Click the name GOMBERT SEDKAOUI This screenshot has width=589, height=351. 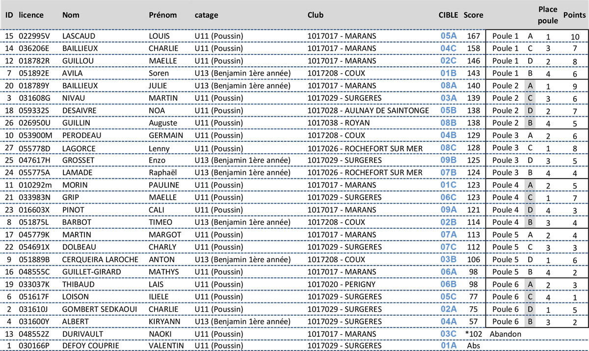100,309
